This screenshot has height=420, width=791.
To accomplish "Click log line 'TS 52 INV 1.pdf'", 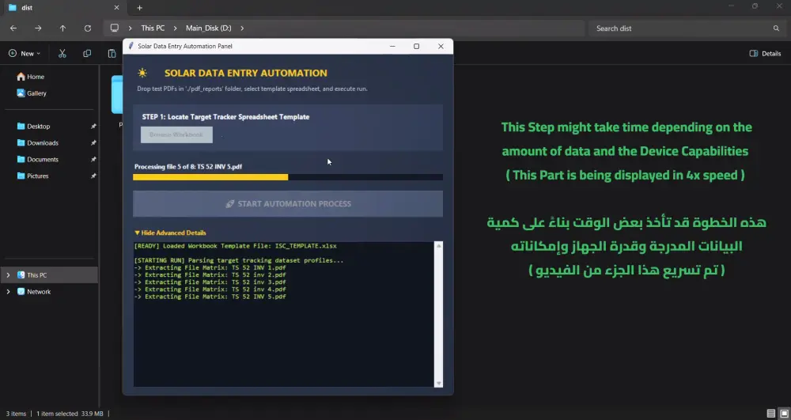I will click(x=210, y=267).
